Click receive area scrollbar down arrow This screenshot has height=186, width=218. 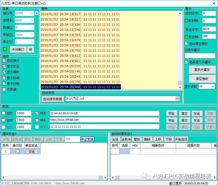(180, 87)
